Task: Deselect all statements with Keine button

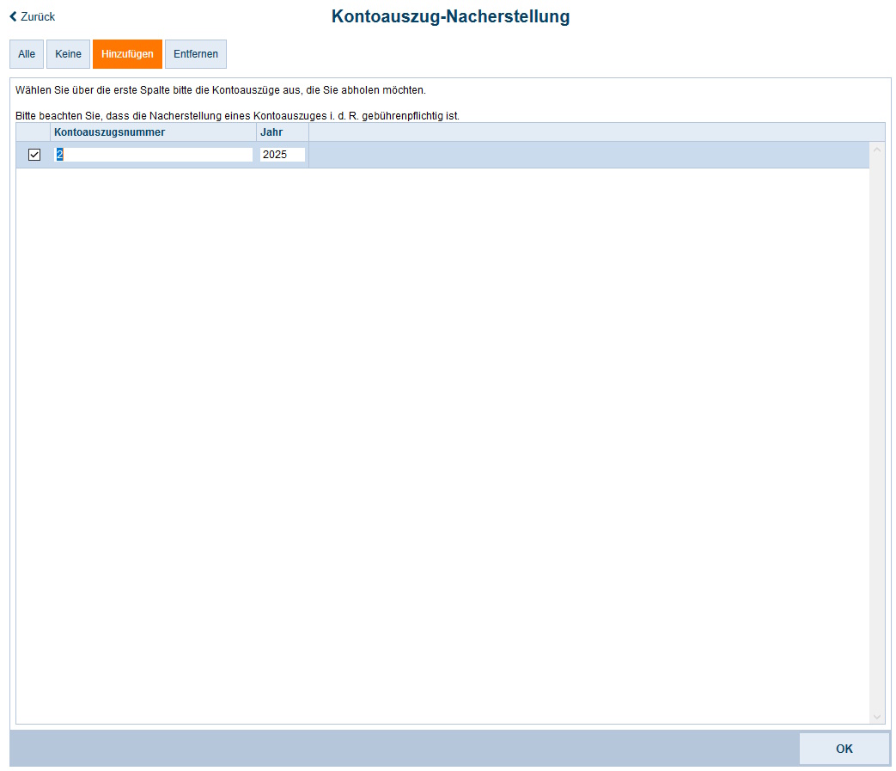Action: (68, 54)
